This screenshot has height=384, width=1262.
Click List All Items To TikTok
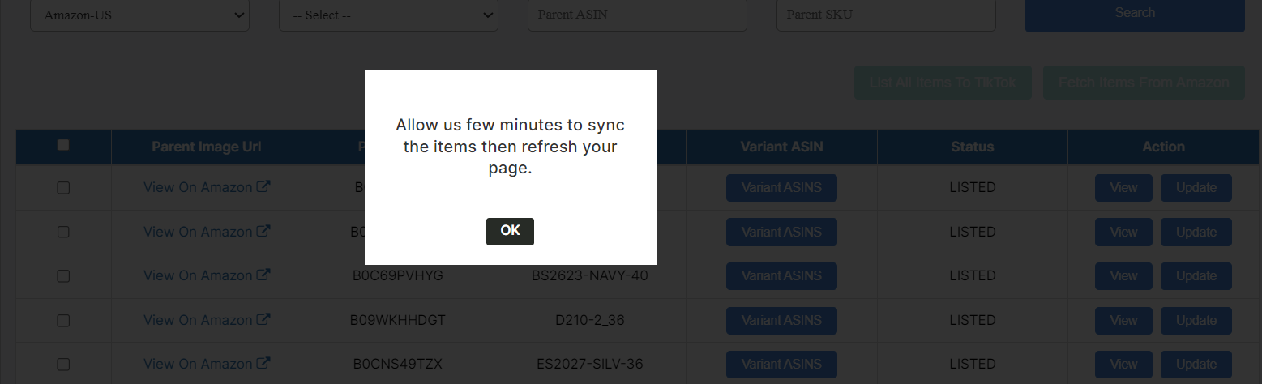coord(943,83)
